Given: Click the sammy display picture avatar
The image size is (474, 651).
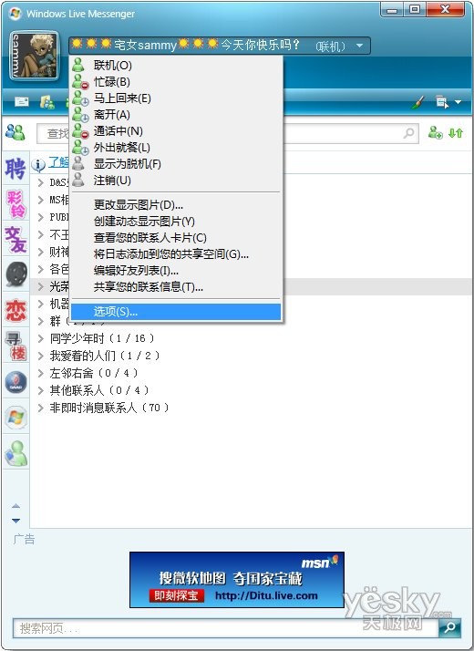Looking at the screenshot, I should 34,56.
